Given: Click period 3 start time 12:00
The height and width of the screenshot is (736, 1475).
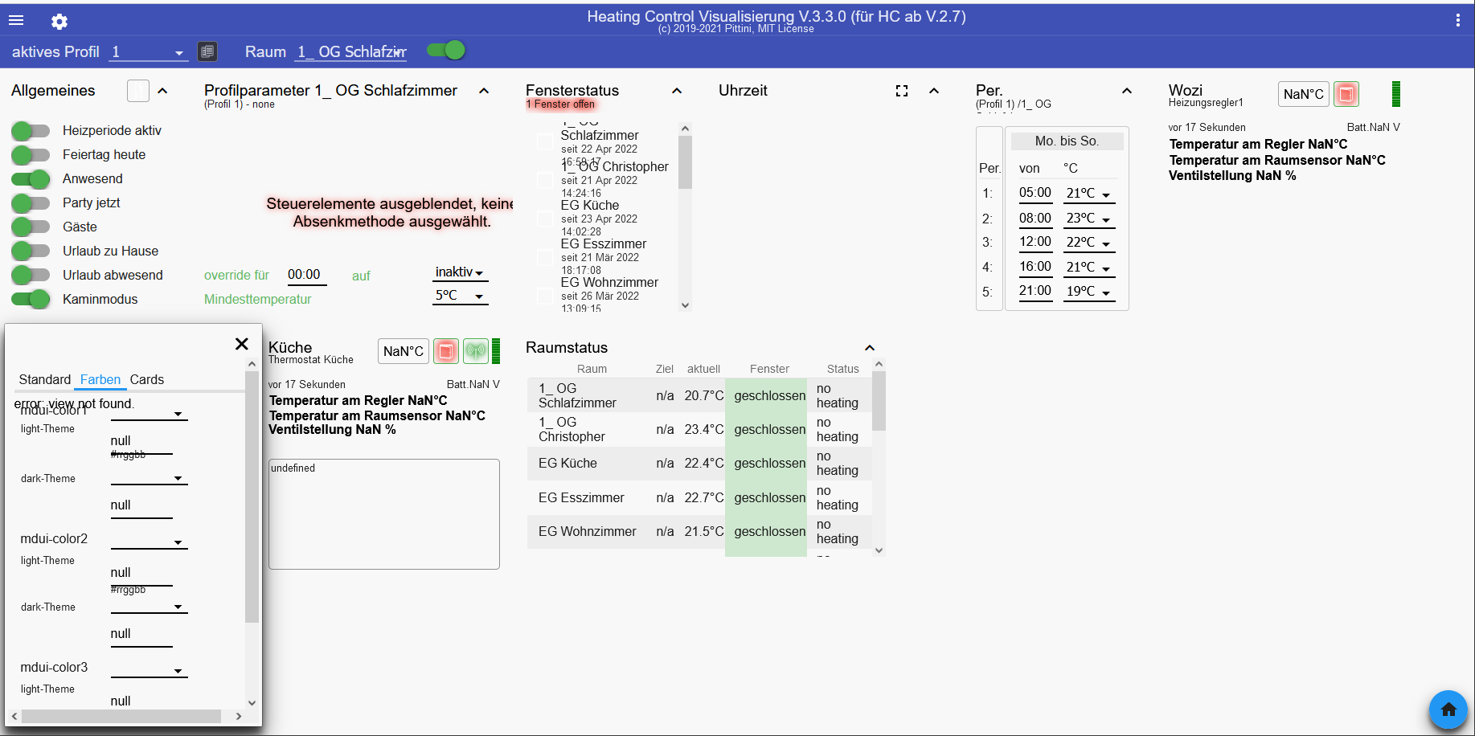Looking at the screenshot, I should tap(1035, 242).
